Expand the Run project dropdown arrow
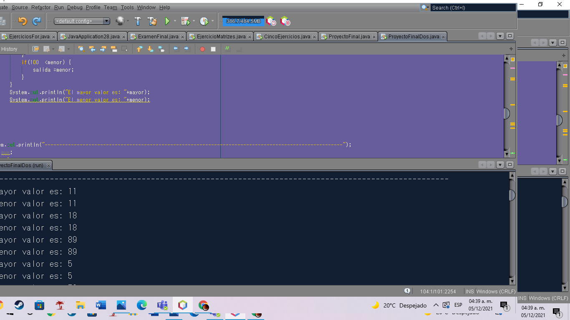The image size is (570, 320). 175,21
